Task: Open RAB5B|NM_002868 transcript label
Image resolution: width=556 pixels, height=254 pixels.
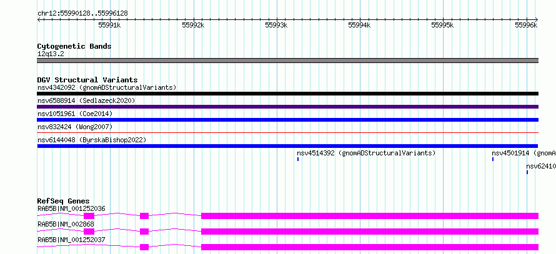Action: click(x=66, y=224)
